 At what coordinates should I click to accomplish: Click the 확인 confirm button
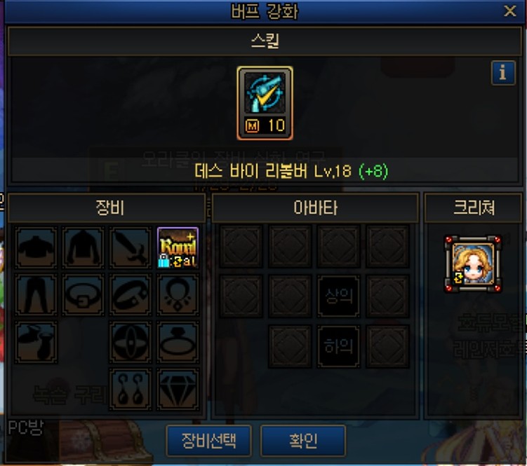[303, 441]
